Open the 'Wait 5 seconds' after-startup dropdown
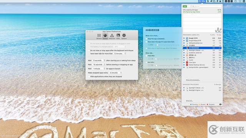This screenshot has width=246, height=138. (99, 61)
